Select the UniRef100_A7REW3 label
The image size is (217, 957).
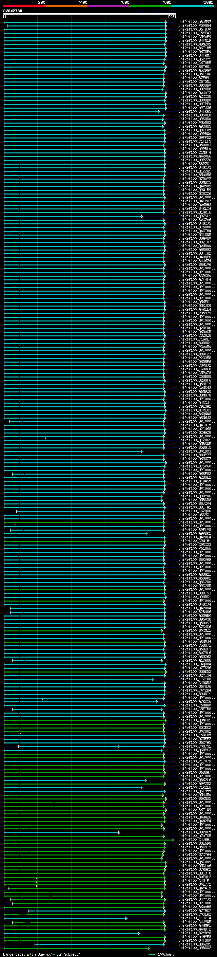[x=195, y=410]
